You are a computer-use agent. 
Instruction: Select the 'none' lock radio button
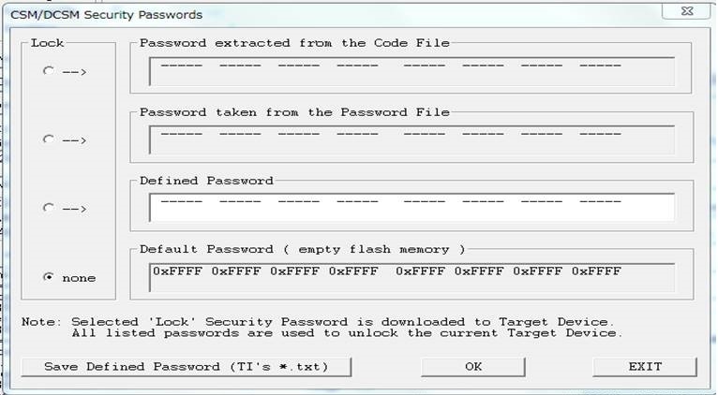click(49, 277)
